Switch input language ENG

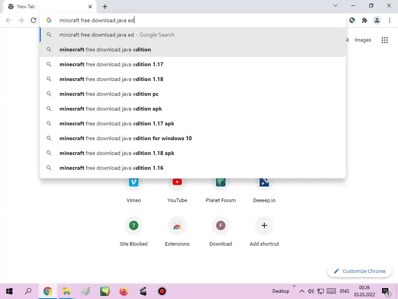[344, 291]
